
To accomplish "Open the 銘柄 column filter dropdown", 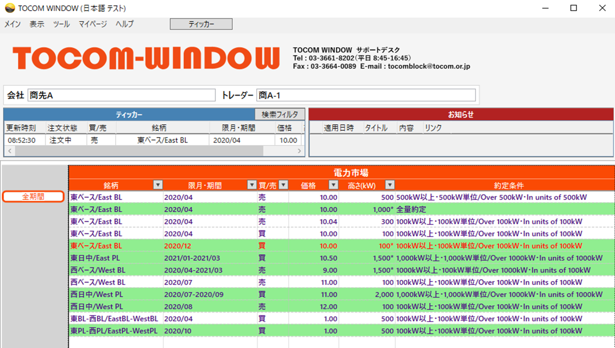I will coord(158,185).
